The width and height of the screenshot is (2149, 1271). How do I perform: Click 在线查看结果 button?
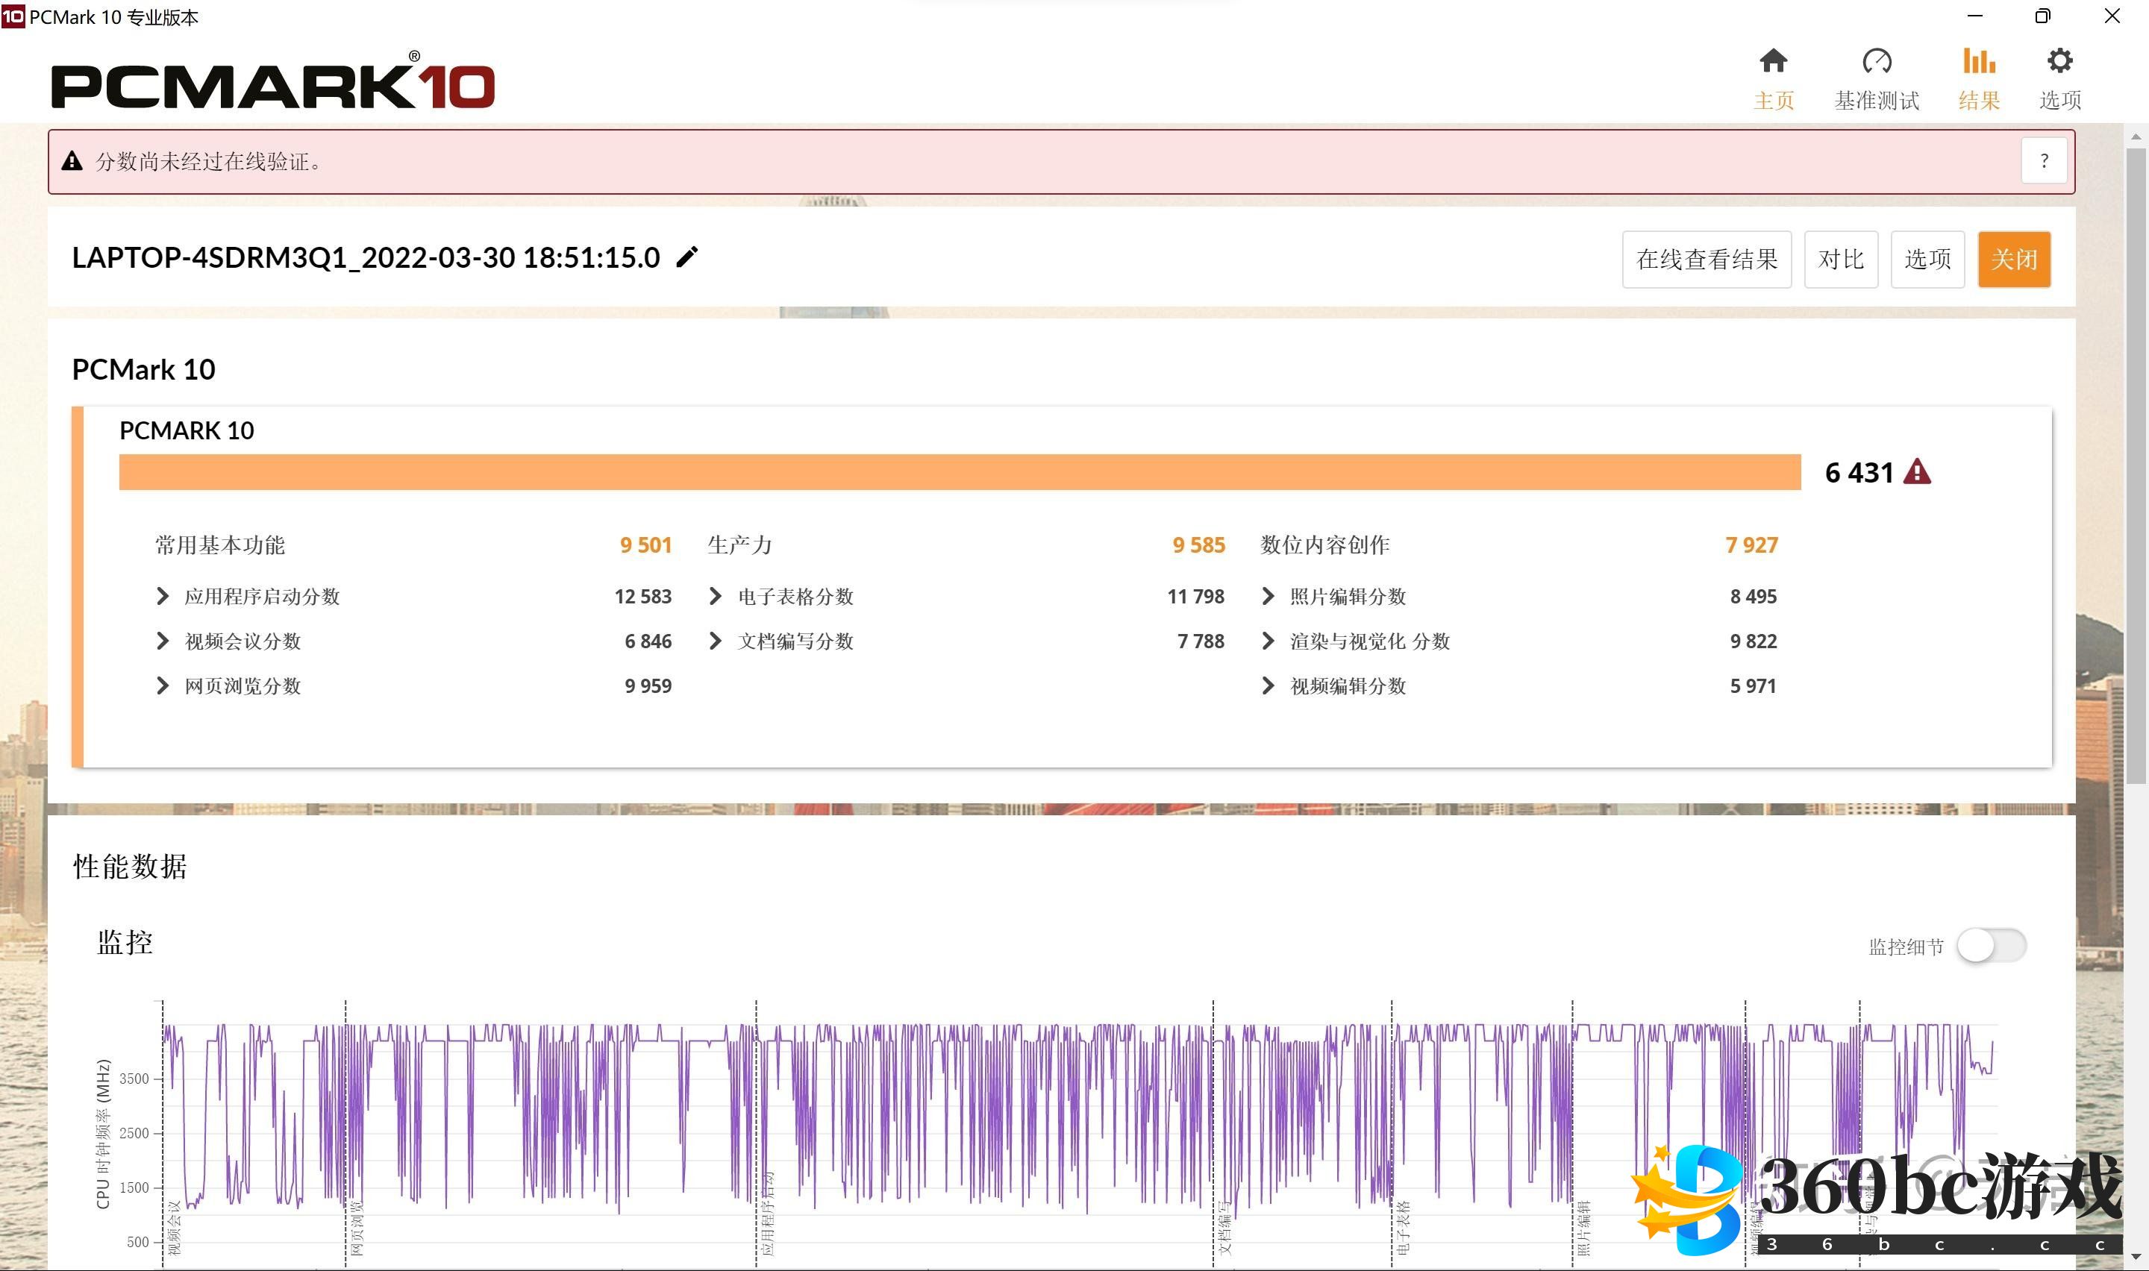tap(1707, 259)
